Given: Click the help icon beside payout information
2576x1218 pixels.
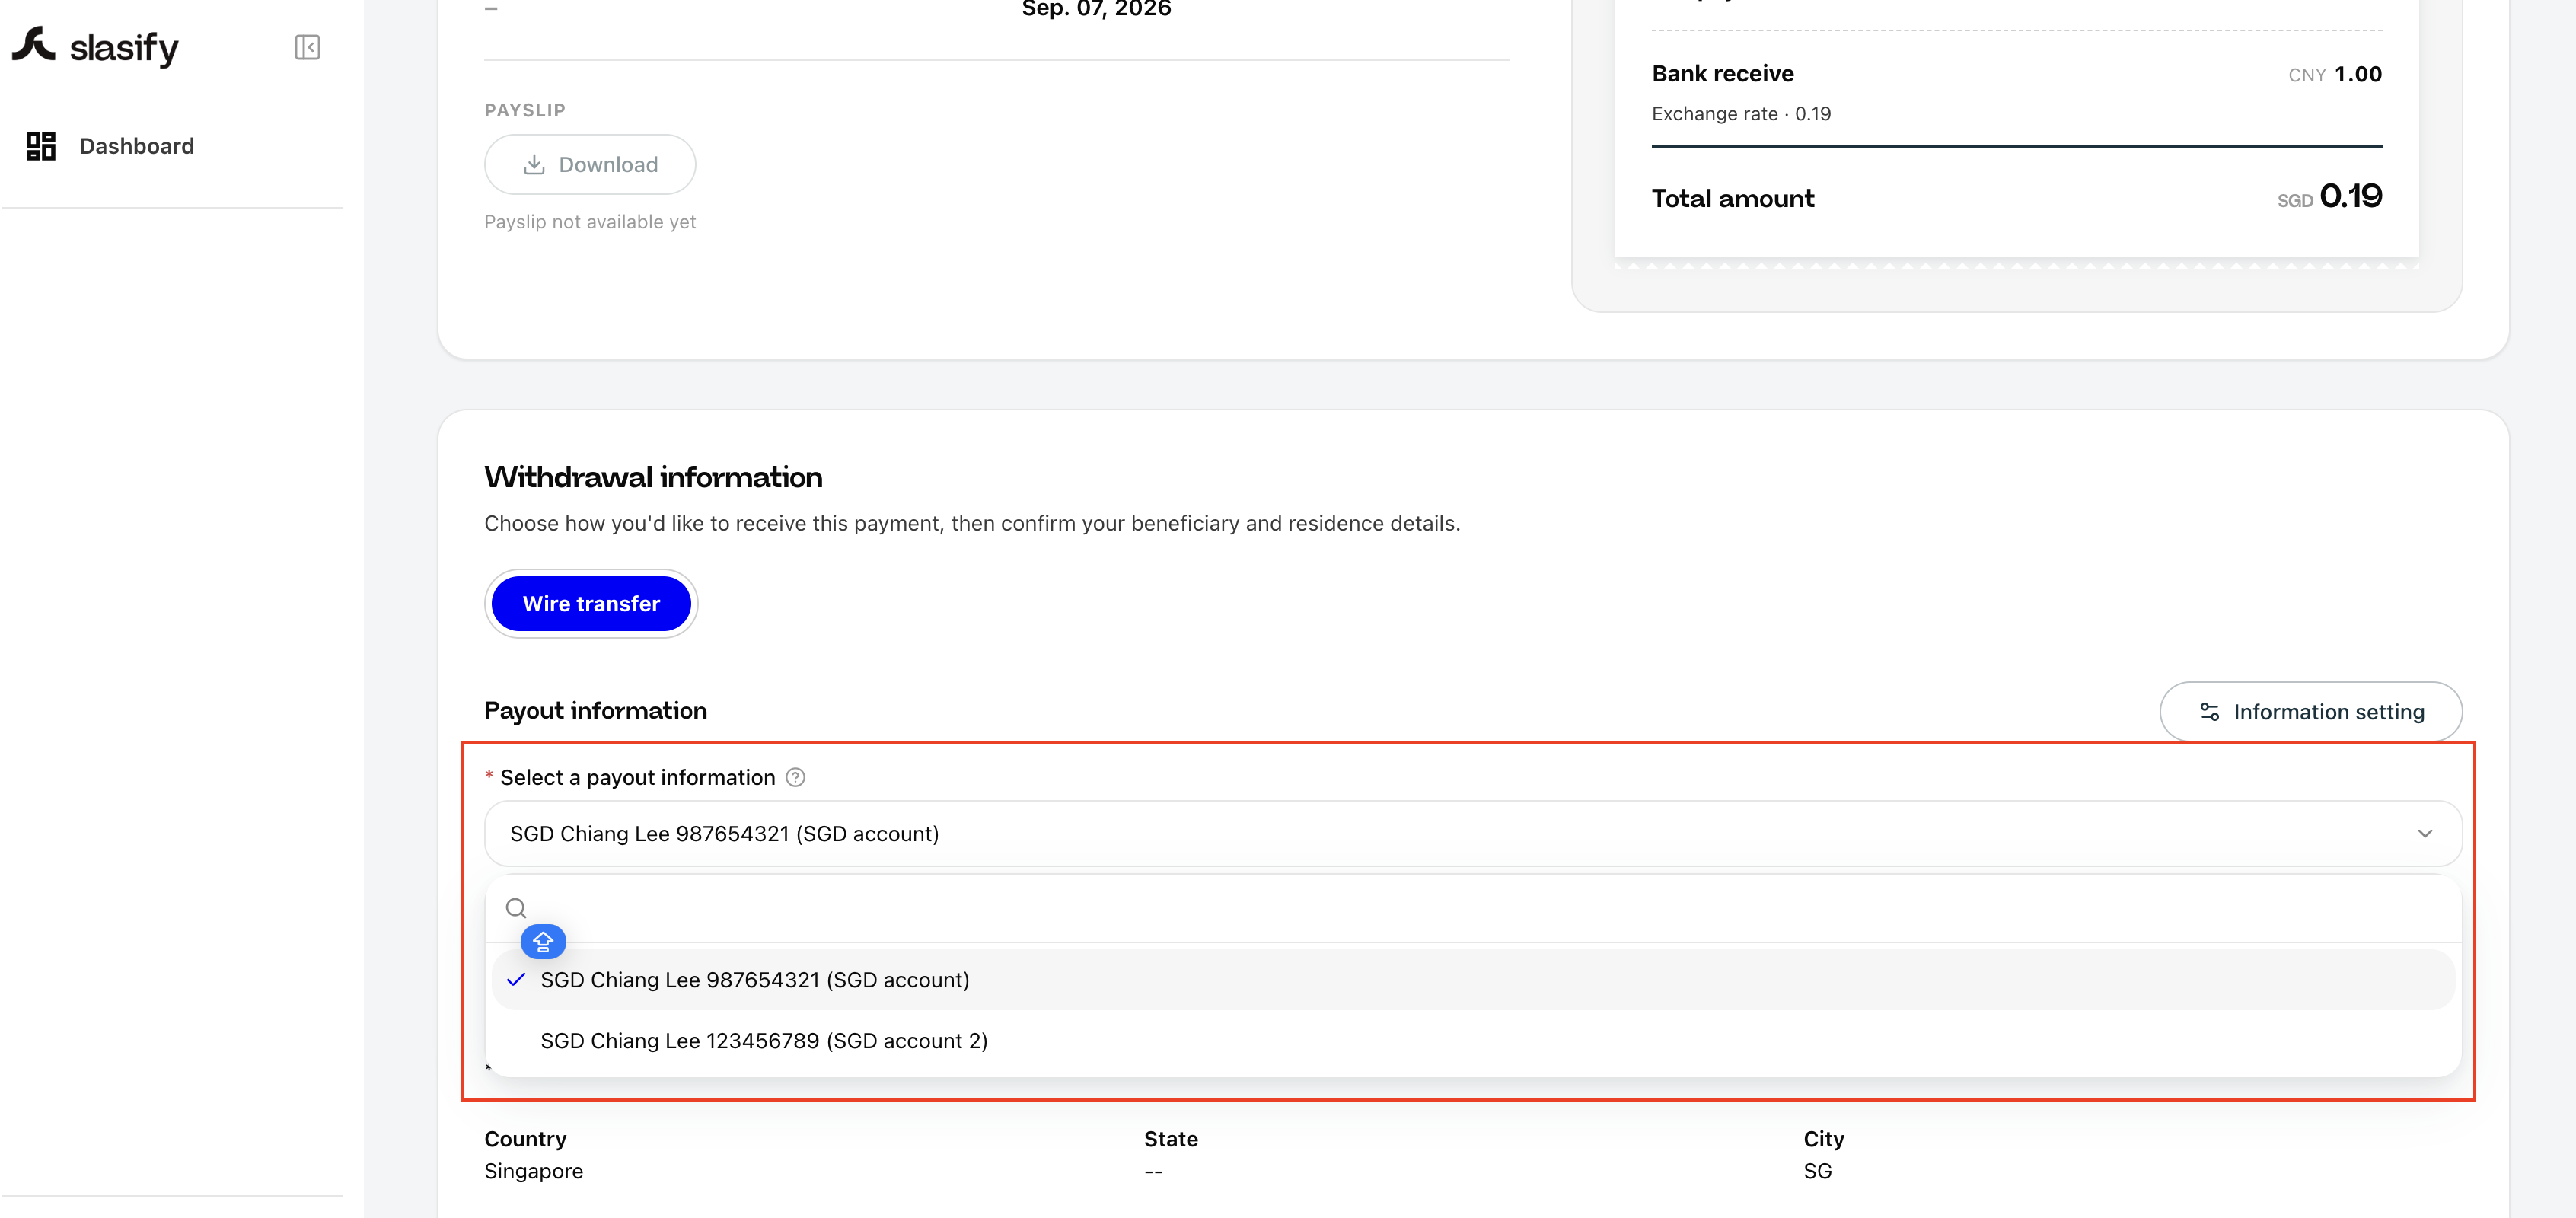Looking at the screenshot, I should [x=795, y=777].
